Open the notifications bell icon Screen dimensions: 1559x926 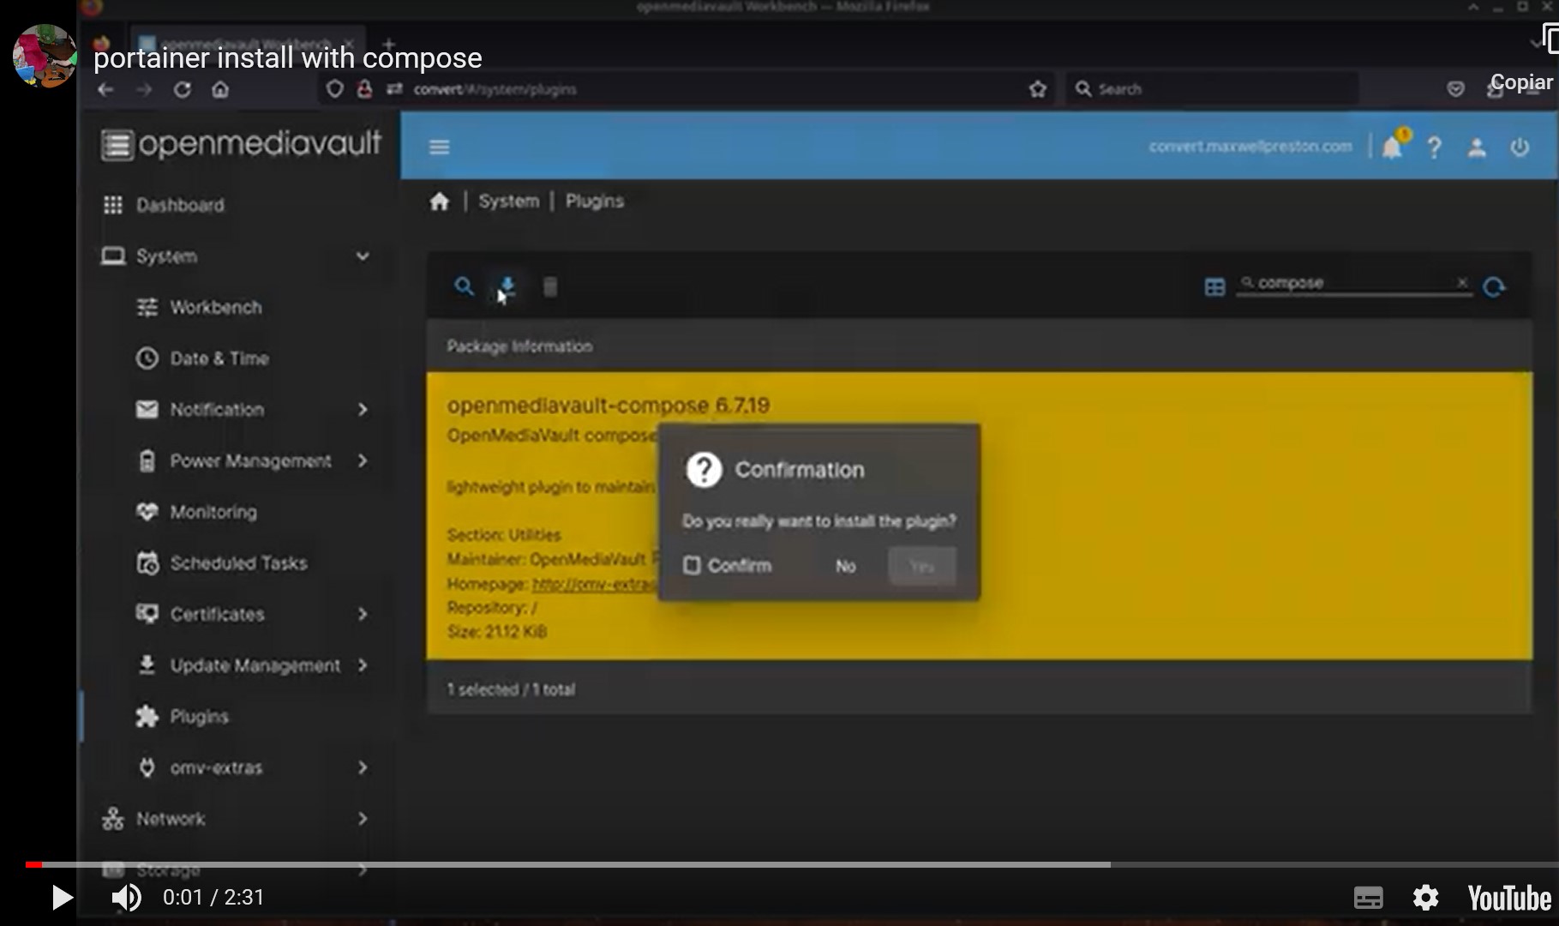click(1392, 147)
